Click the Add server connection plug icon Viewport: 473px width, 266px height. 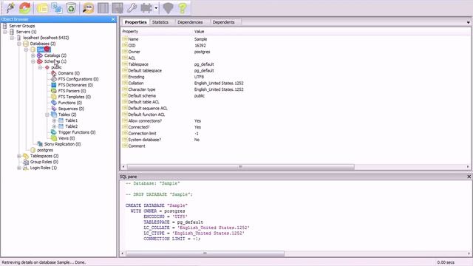(10, 7)
